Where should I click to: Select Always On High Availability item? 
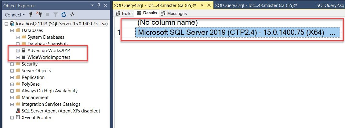coord(49,91)
